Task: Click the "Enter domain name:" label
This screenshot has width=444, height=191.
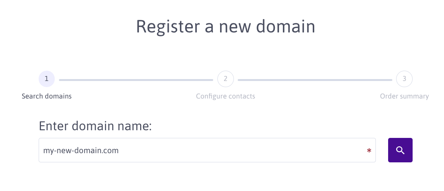Action: pos(95,126)
